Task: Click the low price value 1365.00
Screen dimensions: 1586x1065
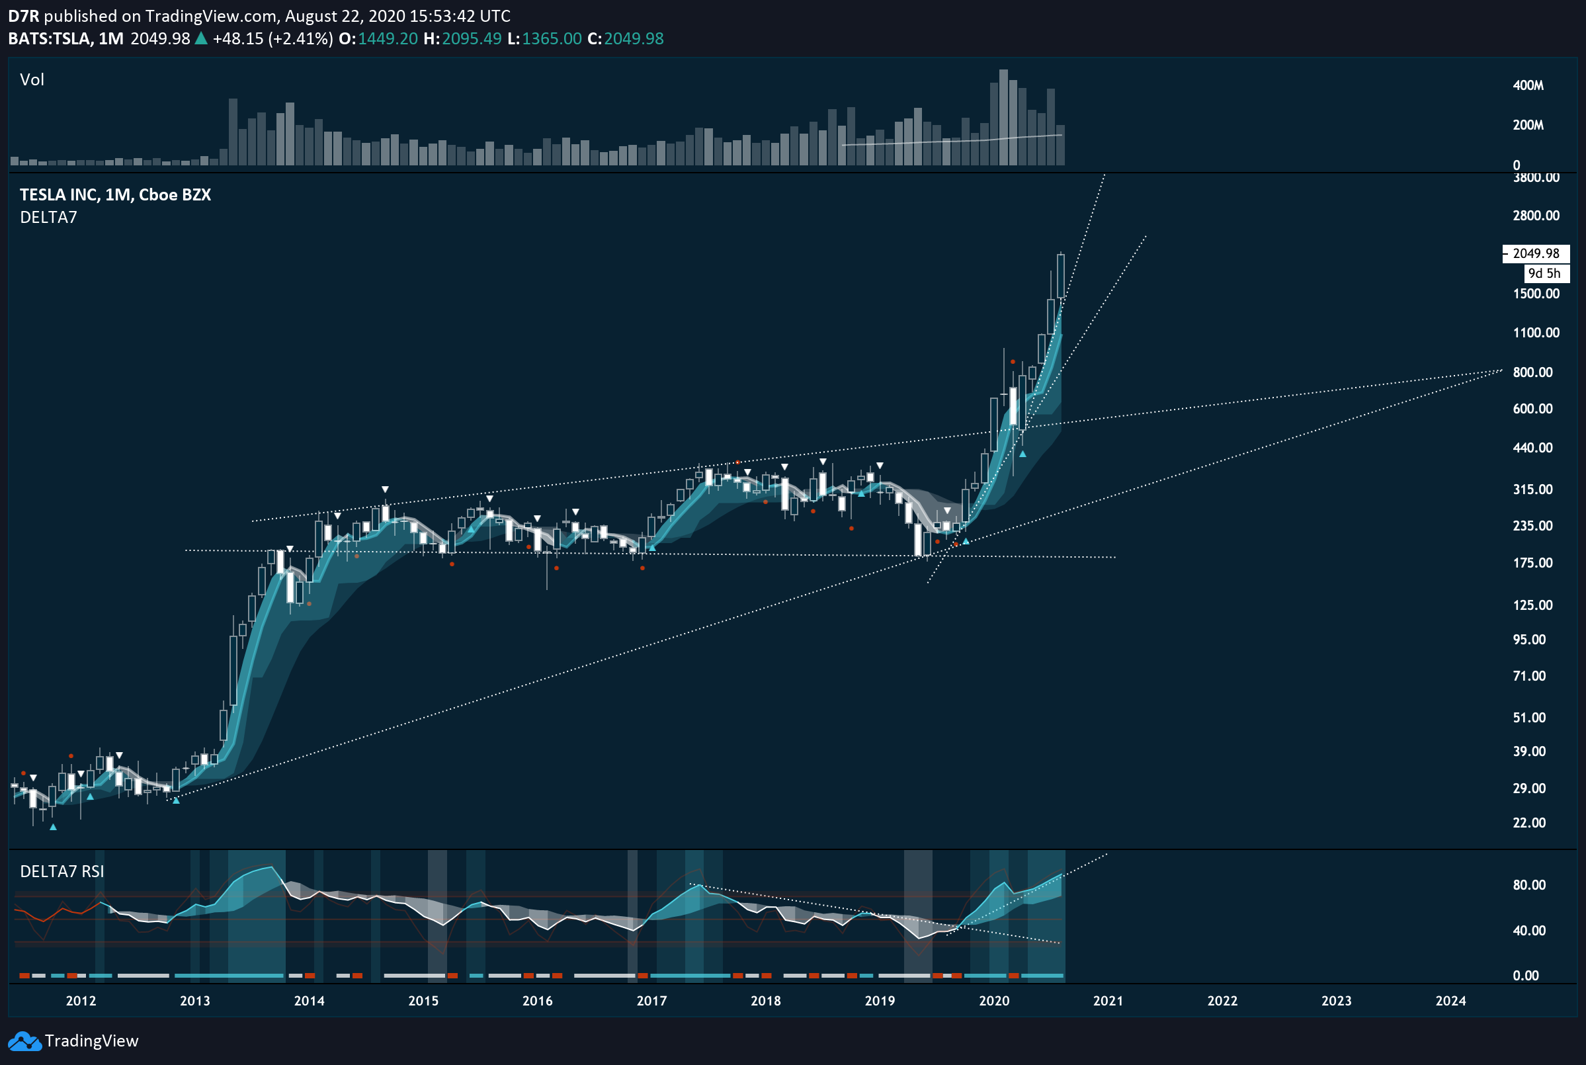Action: click(x=552, y=39)
